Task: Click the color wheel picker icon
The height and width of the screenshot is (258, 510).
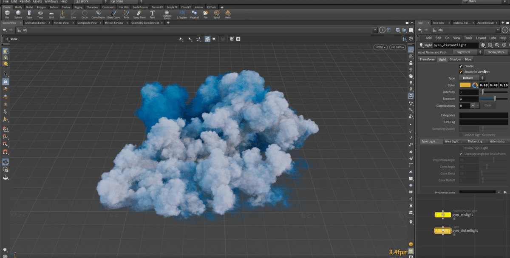Action: tap(475, 85)
